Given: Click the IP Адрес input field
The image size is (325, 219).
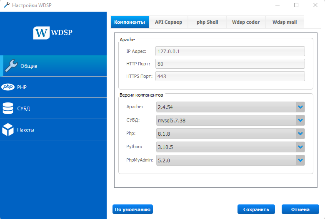Looking at the screenshot, I should click(230, 51).
